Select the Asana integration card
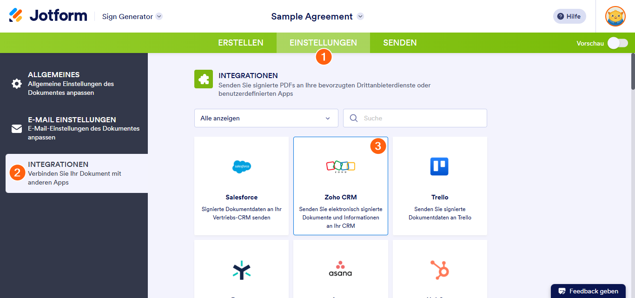The width and height of the screenshot is (635, 298). pos(340,274)
